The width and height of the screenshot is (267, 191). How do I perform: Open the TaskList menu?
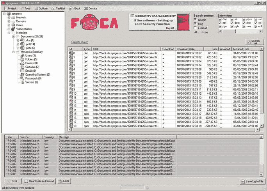pos(58,9)
